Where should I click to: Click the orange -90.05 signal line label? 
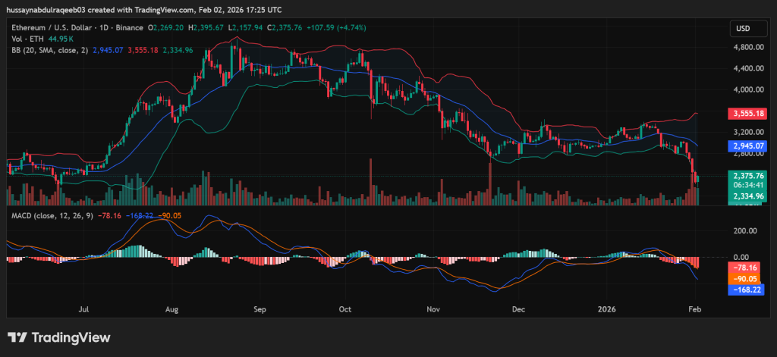(745, 279)
